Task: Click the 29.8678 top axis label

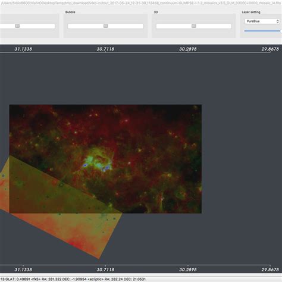Action: 270,49
